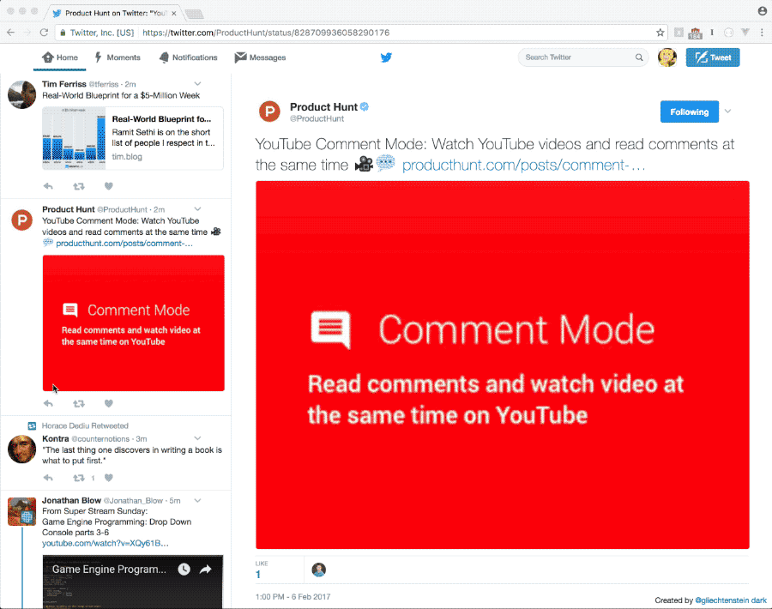Open the chevron menu next to Following
The height and width of the screenshot is (609, 772).
[x=727, y=112]
